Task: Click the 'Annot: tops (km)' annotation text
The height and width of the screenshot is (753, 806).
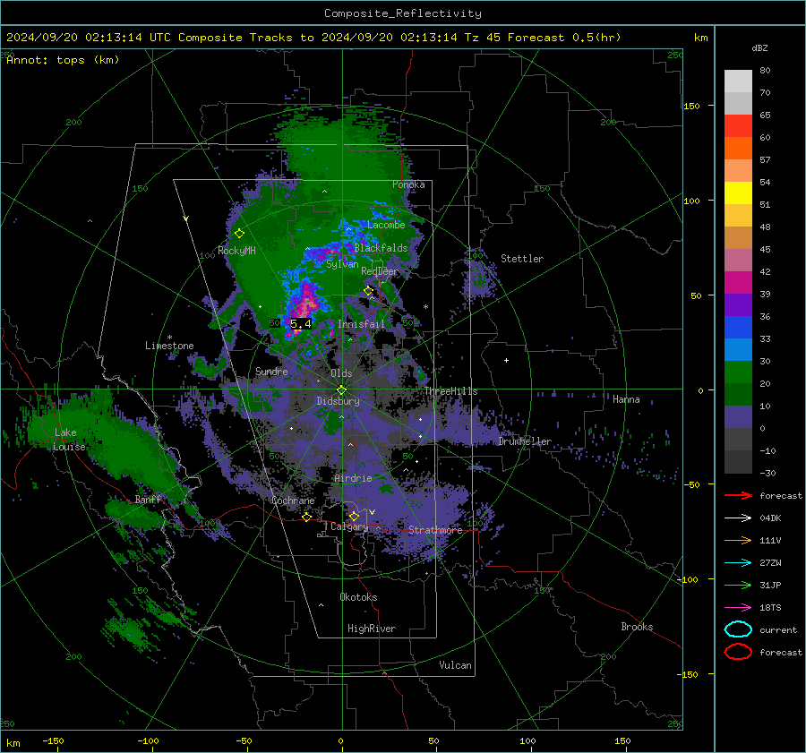Action: tap(63, 60)
